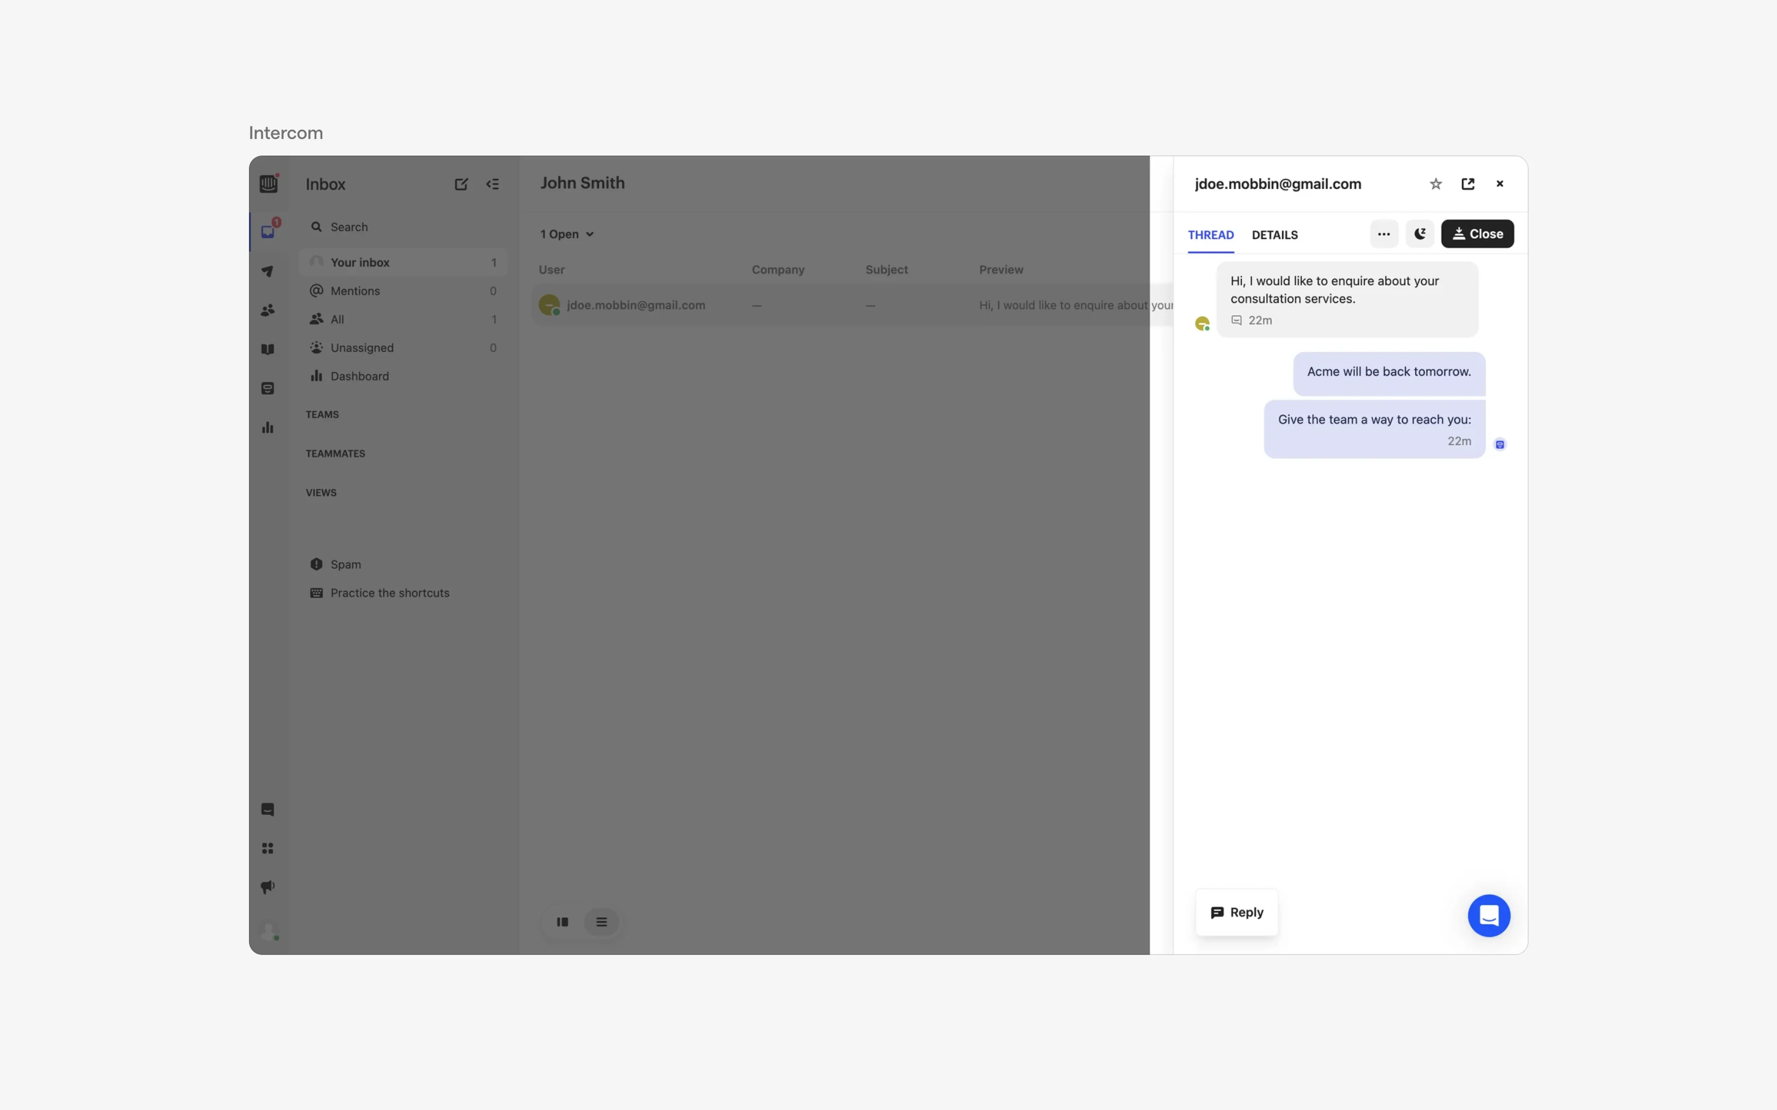Viewport: 1777px width, 1110px height.
Task: Collapse the inbox sidebar panel
Action: [x=493, y=184]
